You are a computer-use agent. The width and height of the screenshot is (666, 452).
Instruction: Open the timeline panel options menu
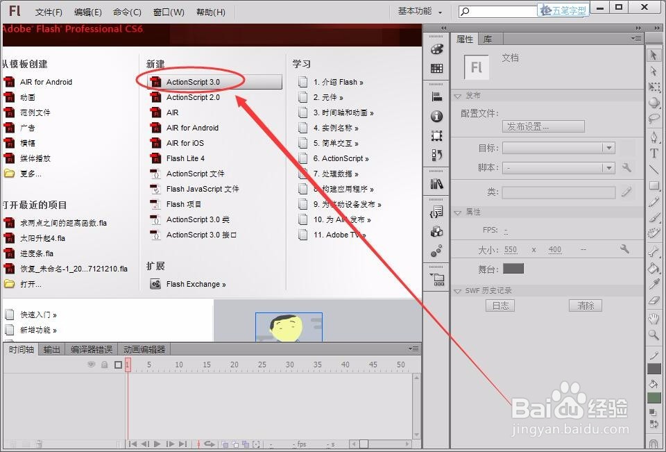[x=413, y=349]
